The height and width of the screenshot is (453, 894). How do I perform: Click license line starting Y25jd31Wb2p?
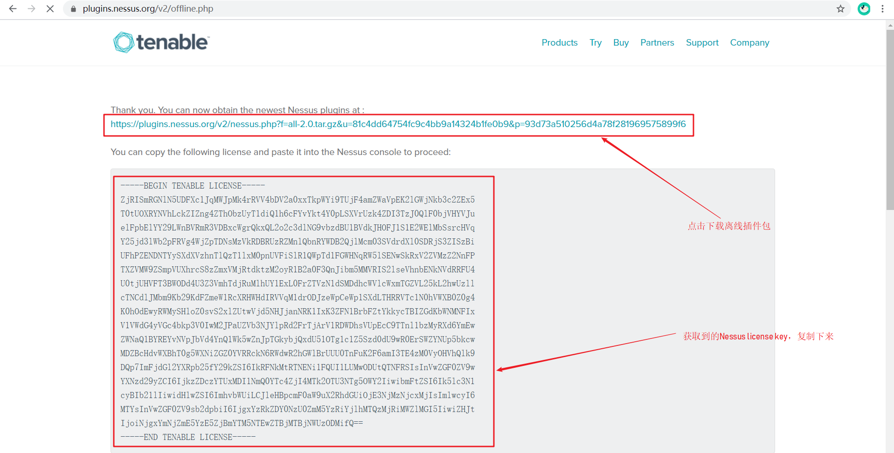point(298,242)
